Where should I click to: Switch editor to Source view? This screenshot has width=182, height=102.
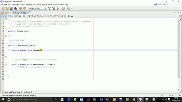pos(4,16)
